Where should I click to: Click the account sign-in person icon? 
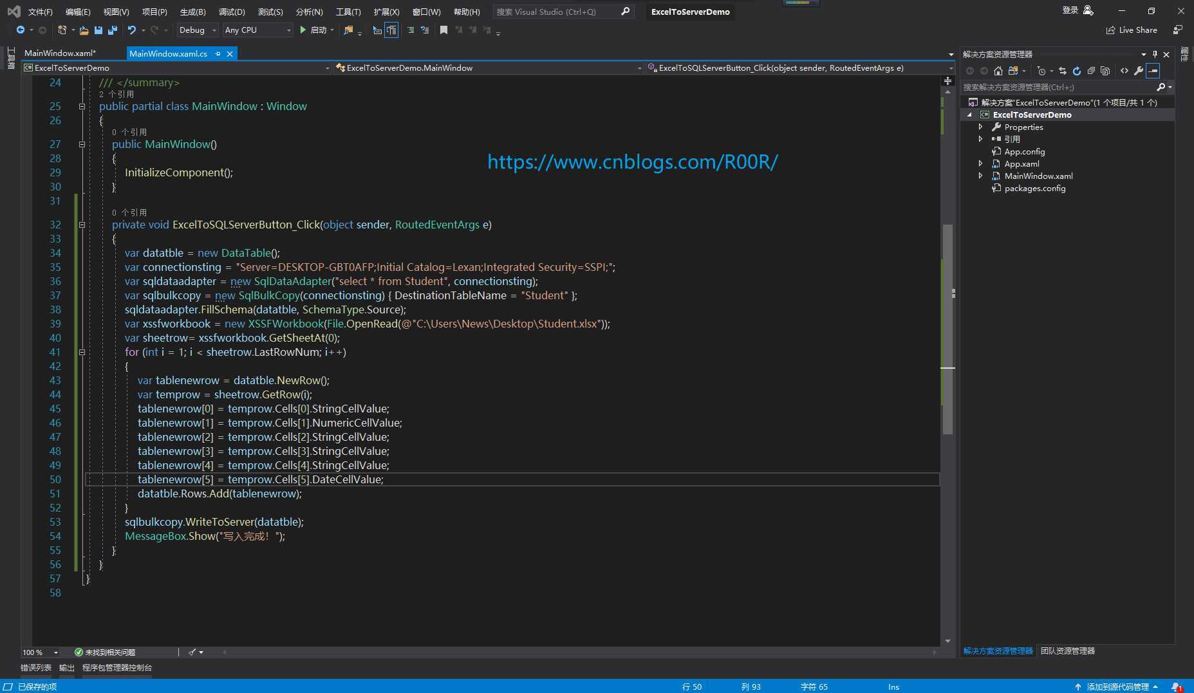1088,10
